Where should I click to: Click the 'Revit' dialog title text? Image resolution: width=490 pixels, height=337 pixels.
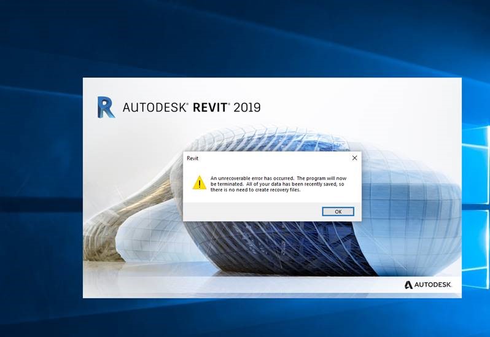pyautogui.click(x=193, y=158)
